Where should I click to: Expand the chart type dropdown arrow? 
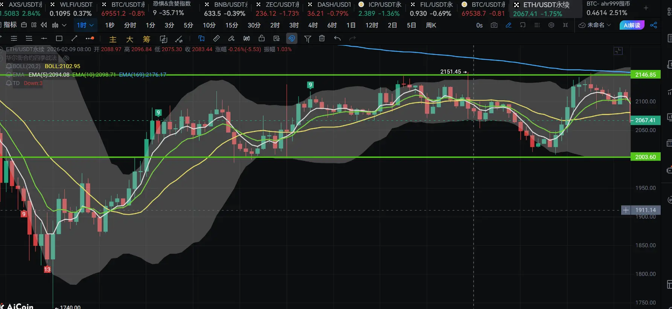click(x=64, y=25)
